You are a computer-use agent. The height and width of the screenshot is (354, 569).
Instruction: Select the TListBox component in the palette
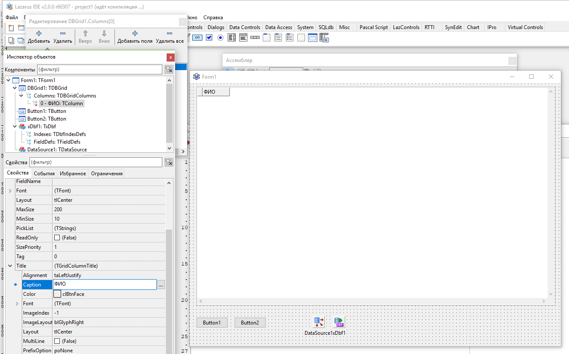point(232,38)
